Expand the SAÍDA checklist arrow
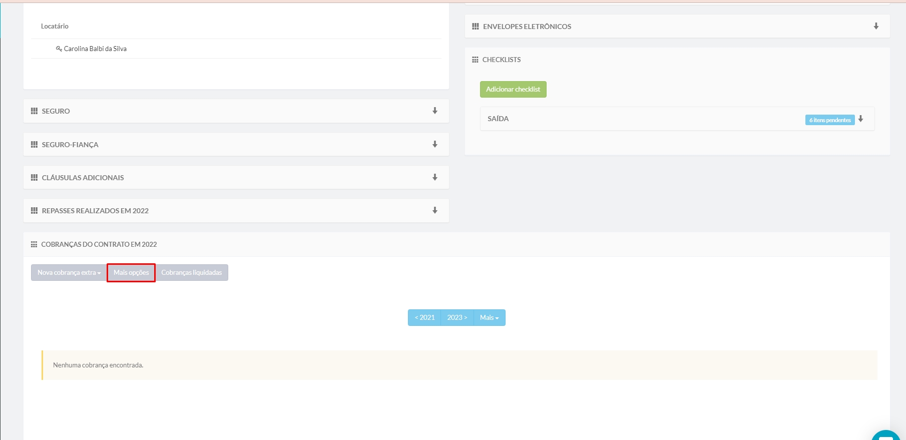The image size is (906, 440). (x=860, y=119)
